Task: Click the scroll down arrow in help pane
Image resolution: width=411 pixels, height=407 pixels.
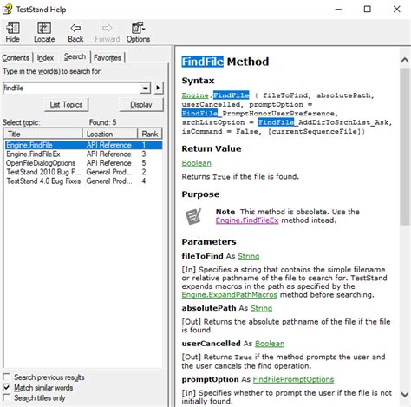Action: point(405,394)
